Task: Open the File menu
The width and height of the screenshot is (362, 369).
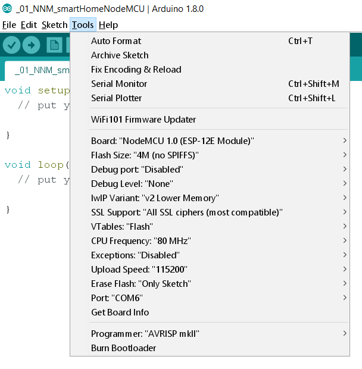Action: [9, 25]
